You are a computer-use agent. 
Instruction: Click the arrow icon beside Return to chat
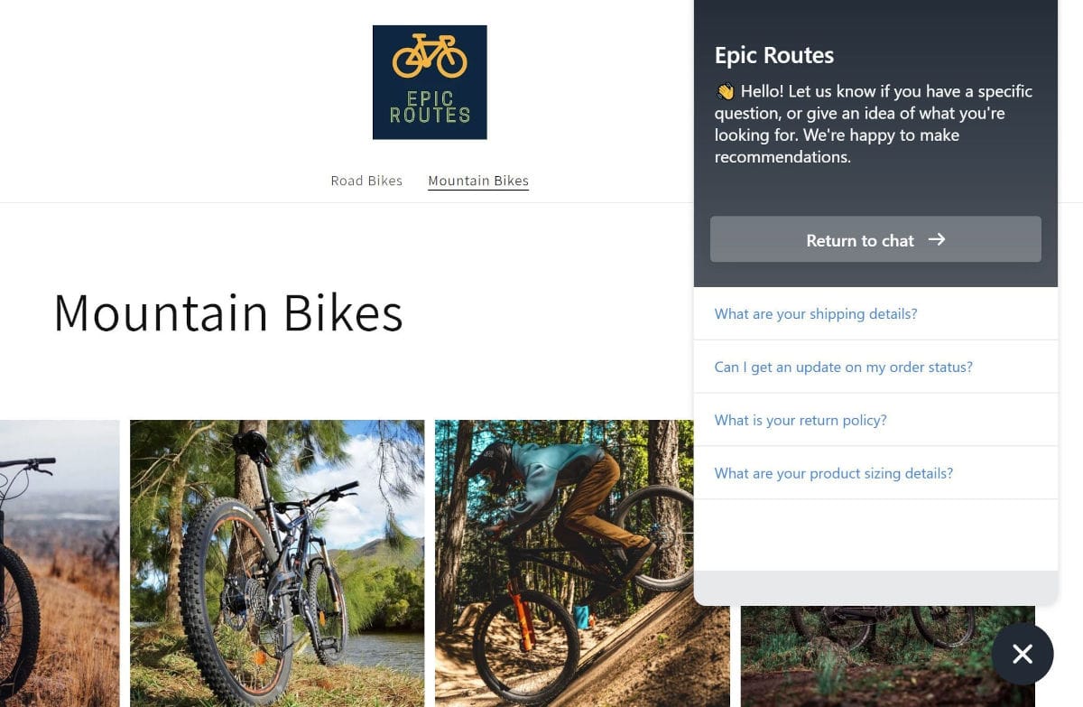click(x=937, y=239)
